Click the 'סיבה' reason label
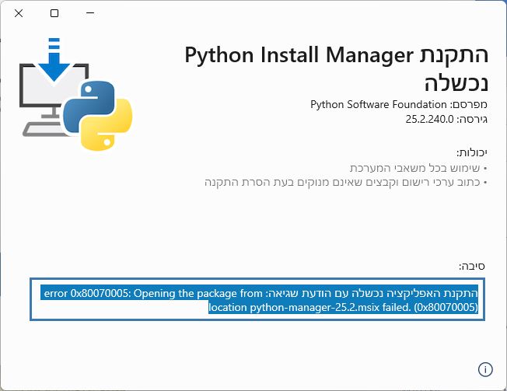The image size is (507, 391). (475, 264)
